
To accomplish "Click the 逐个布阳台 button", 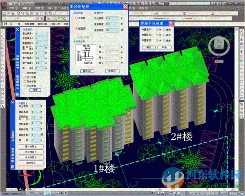I will coord(31,147).
